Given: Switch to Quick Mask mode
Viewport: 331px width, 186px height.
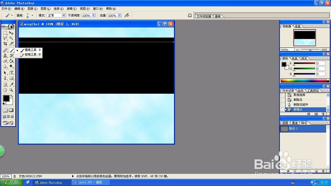Looking at the screenshot, I should [11, 110].
